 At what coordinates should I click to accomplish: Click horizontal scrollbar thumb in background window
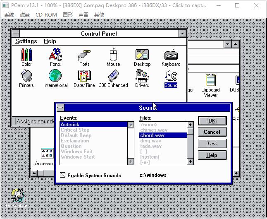click(x=41, y=173)
